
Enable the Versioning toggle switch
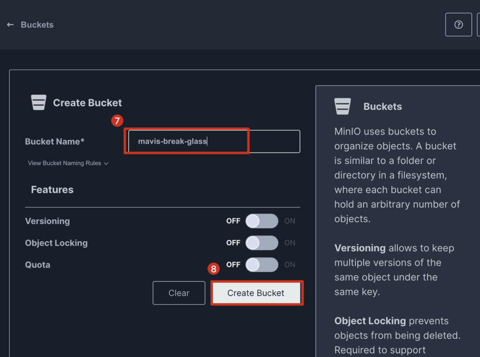(262, 221)
